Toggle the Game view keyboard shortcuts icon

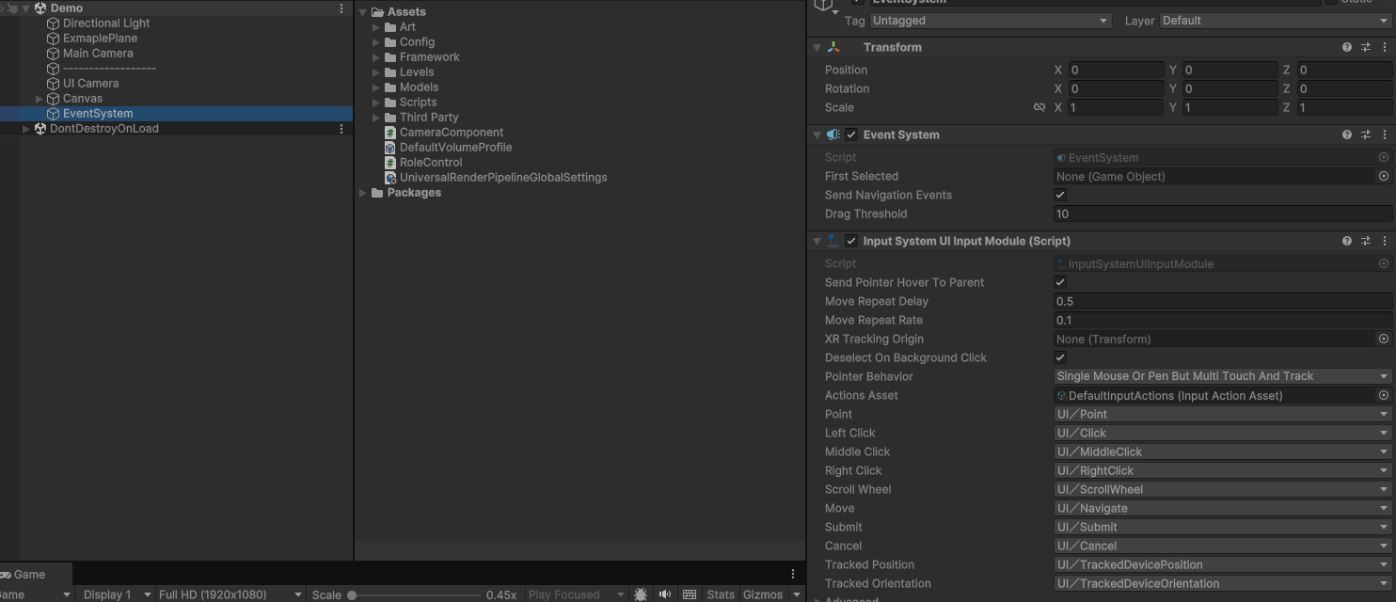click(690, 594)
